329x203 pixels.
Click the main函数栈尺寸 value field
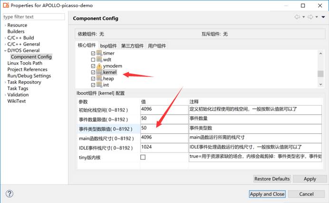pos(161,138)
